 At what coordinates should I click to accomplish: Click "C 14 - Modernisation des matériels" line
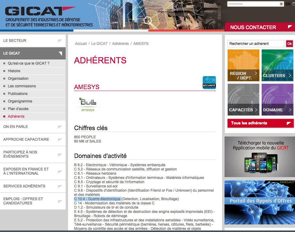pyautogui.click(x=115, y=203)
